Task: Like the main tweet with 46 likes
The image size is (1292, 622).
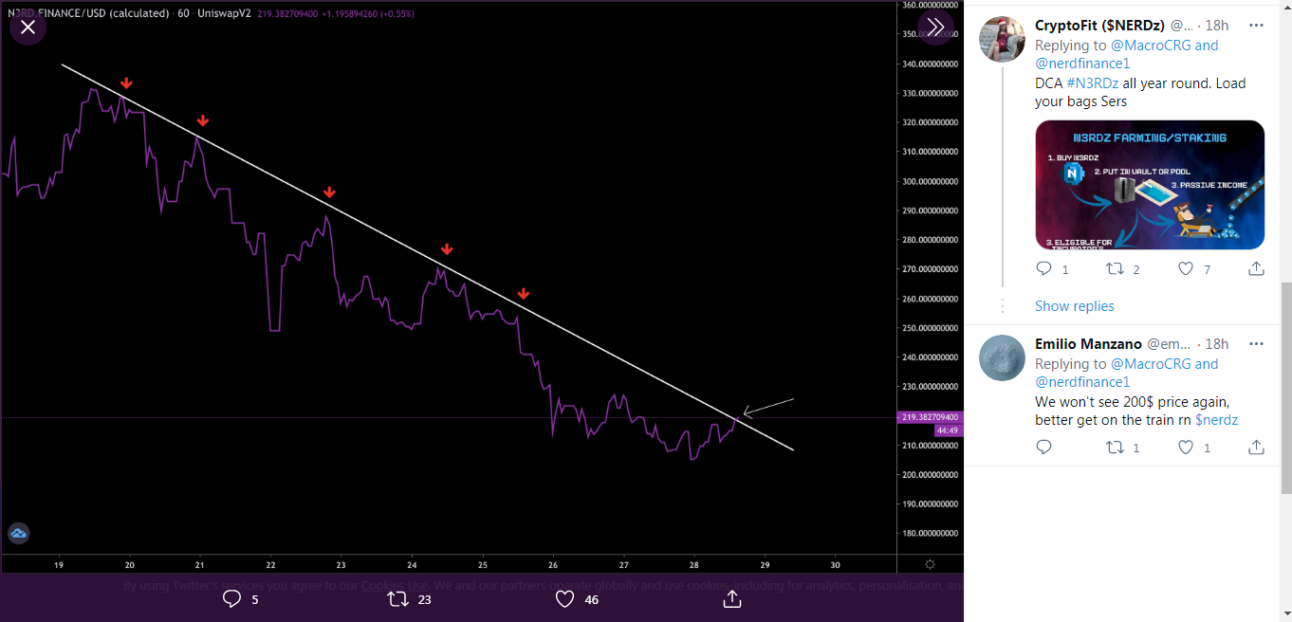Action: (x=565, y=599)
